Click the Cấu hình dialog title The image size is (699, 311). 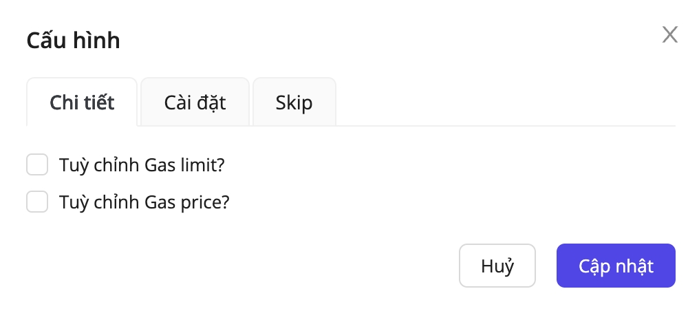click(73, 40)
